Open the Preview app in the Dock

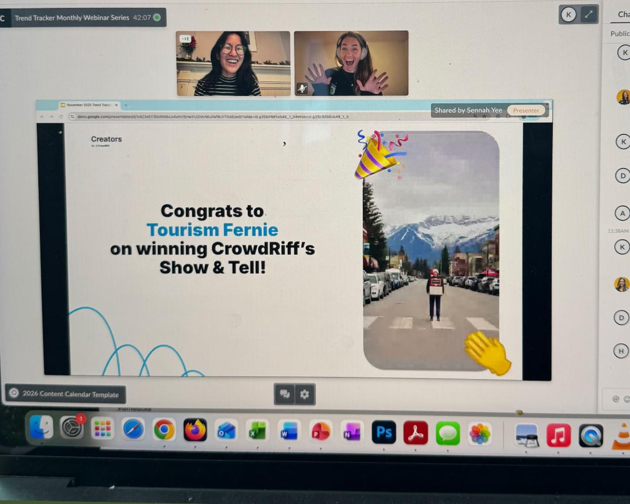[527, 435]
